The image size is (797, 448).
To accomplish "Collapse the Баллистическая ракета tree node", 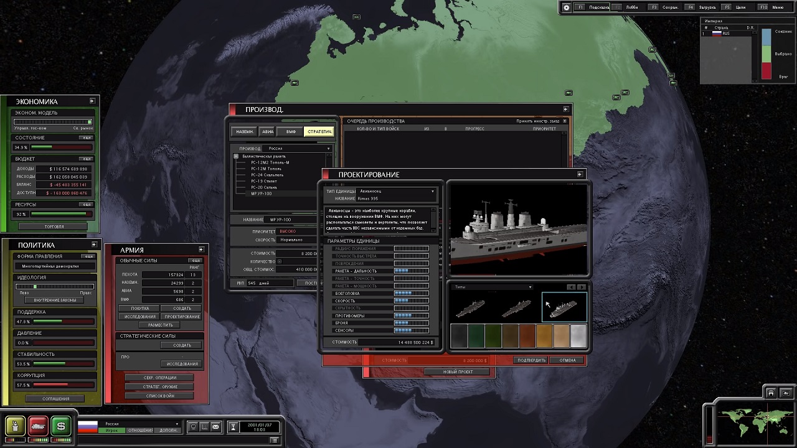I will (x=237, y=156).
